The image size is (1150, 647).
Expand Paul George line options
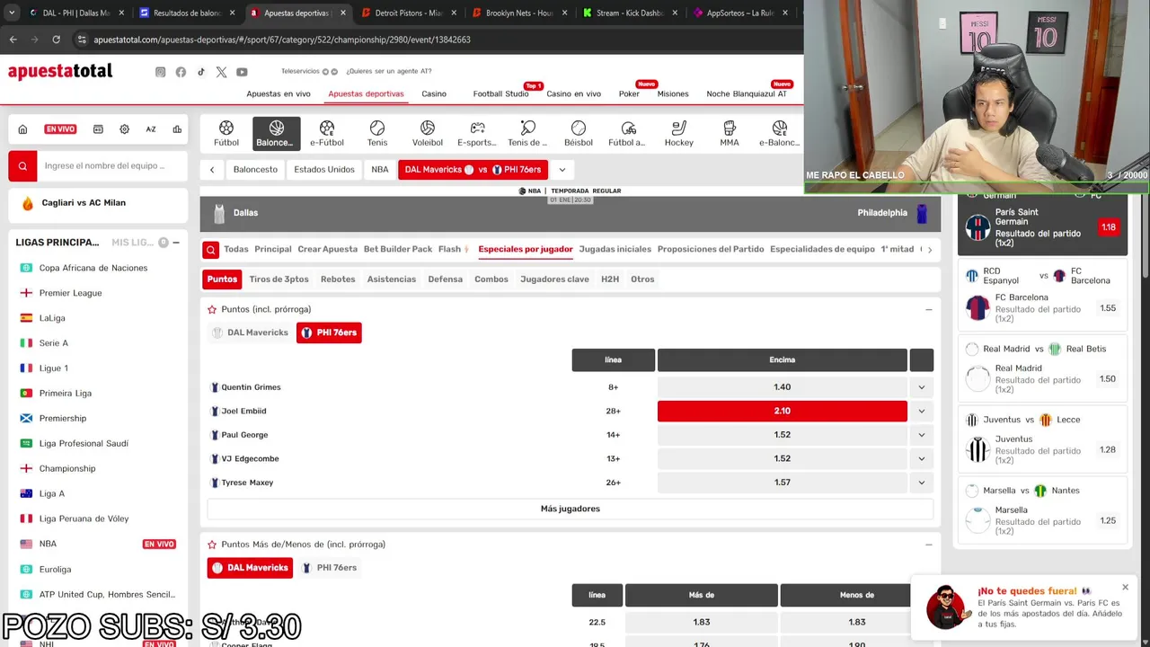(921, 435)
